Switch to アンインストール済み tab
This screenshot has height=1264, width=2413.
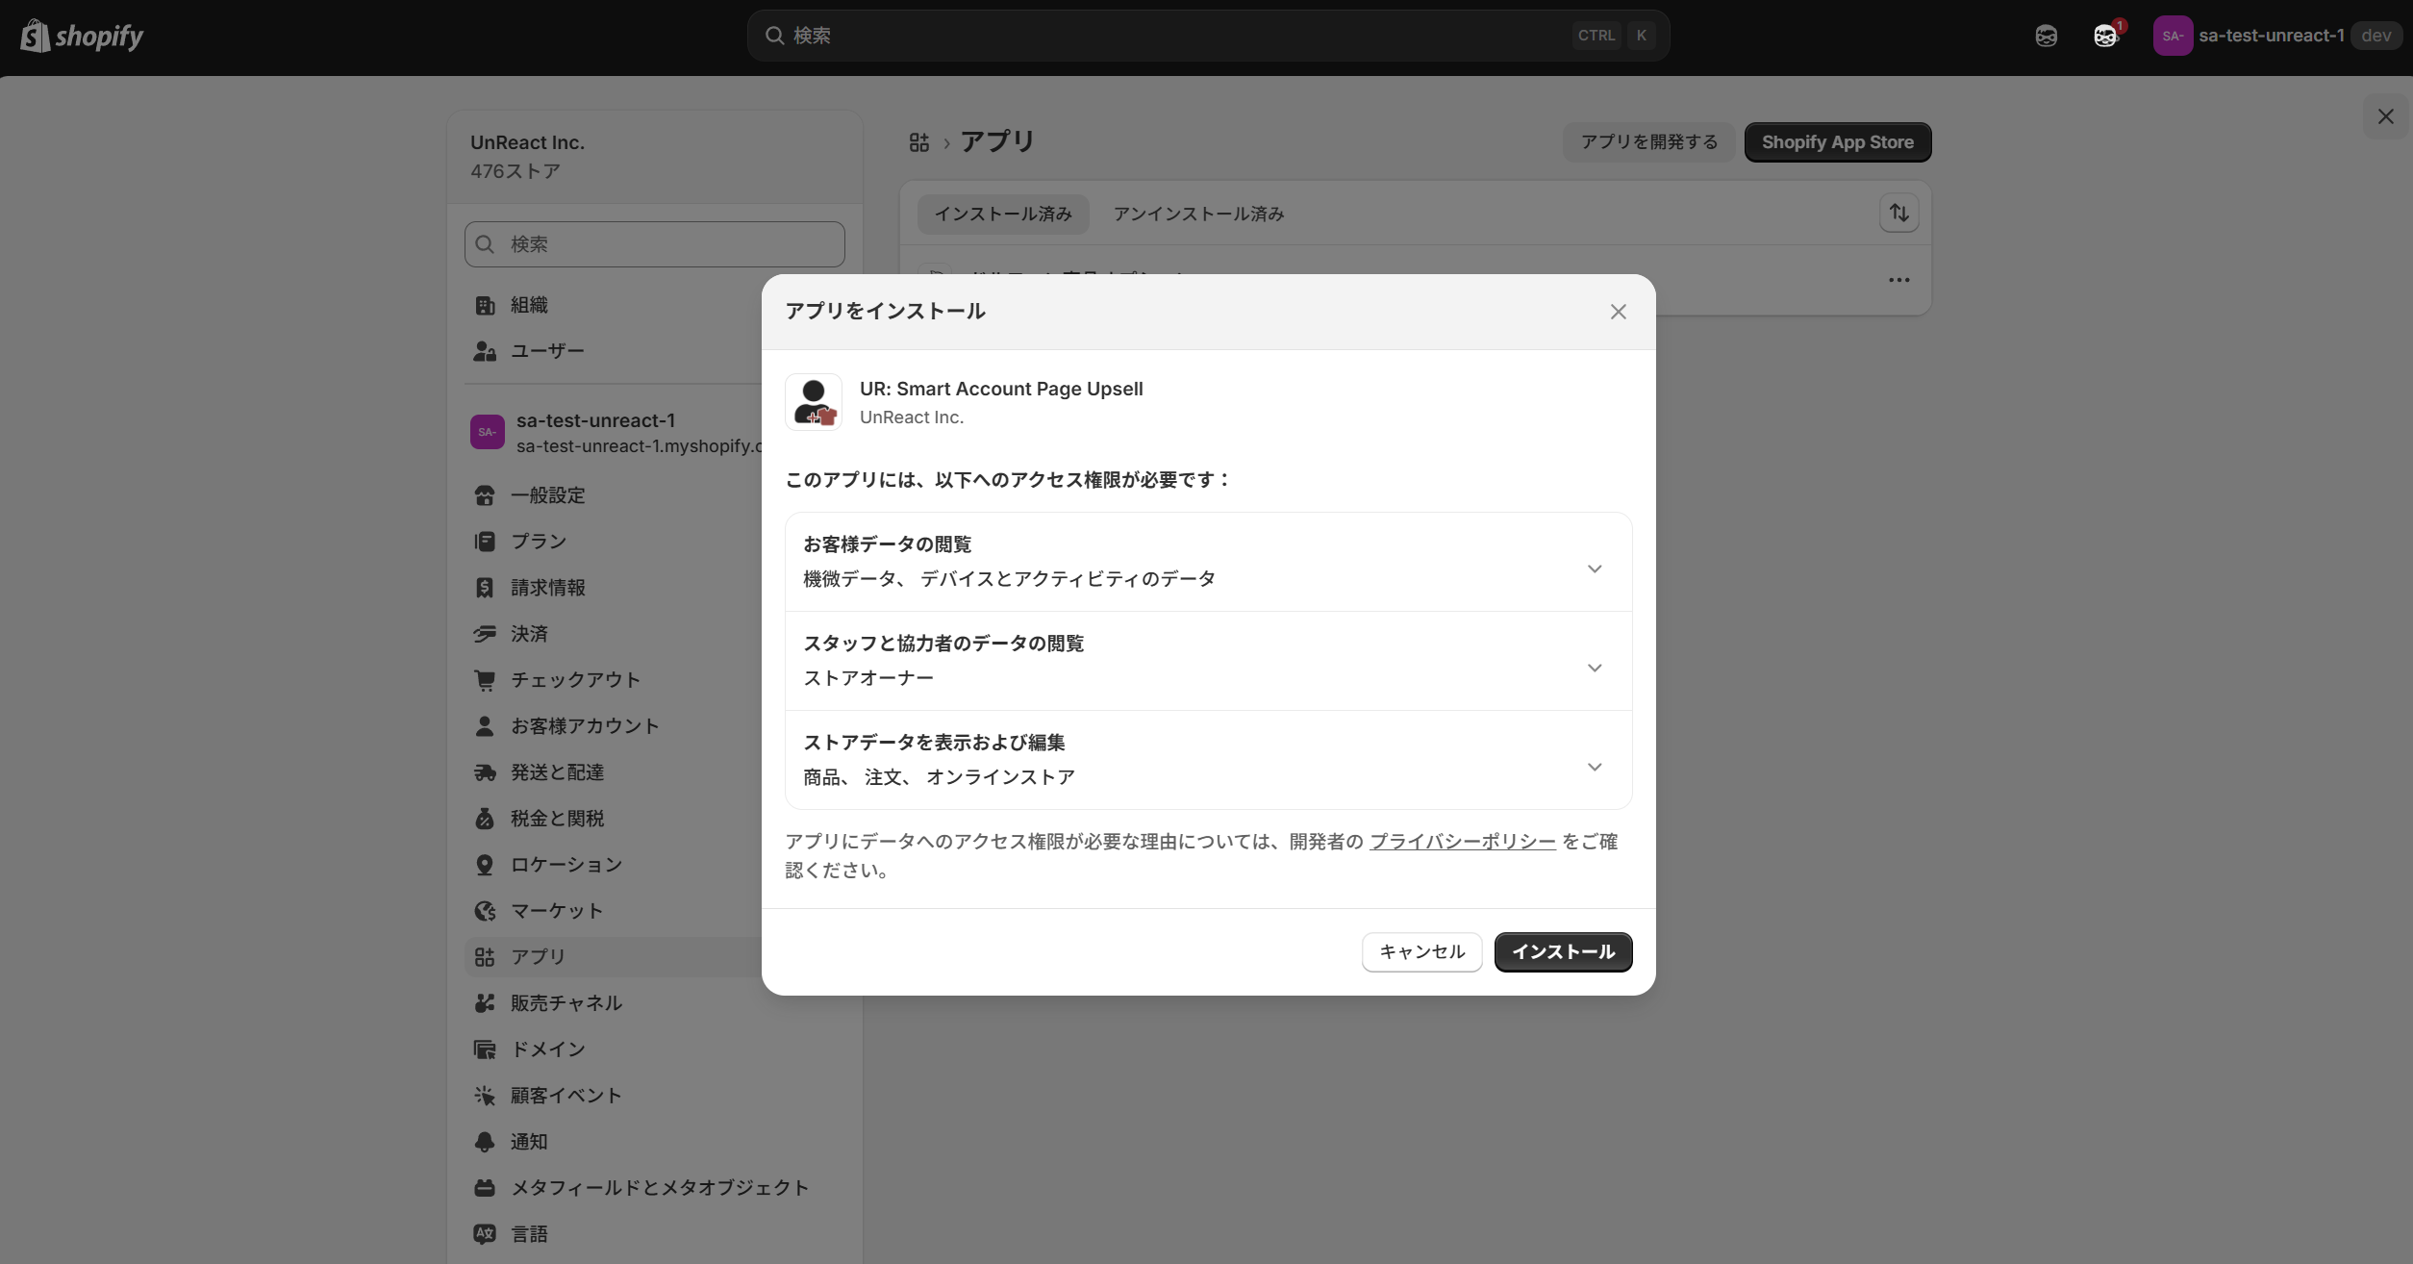[1198, 214]
